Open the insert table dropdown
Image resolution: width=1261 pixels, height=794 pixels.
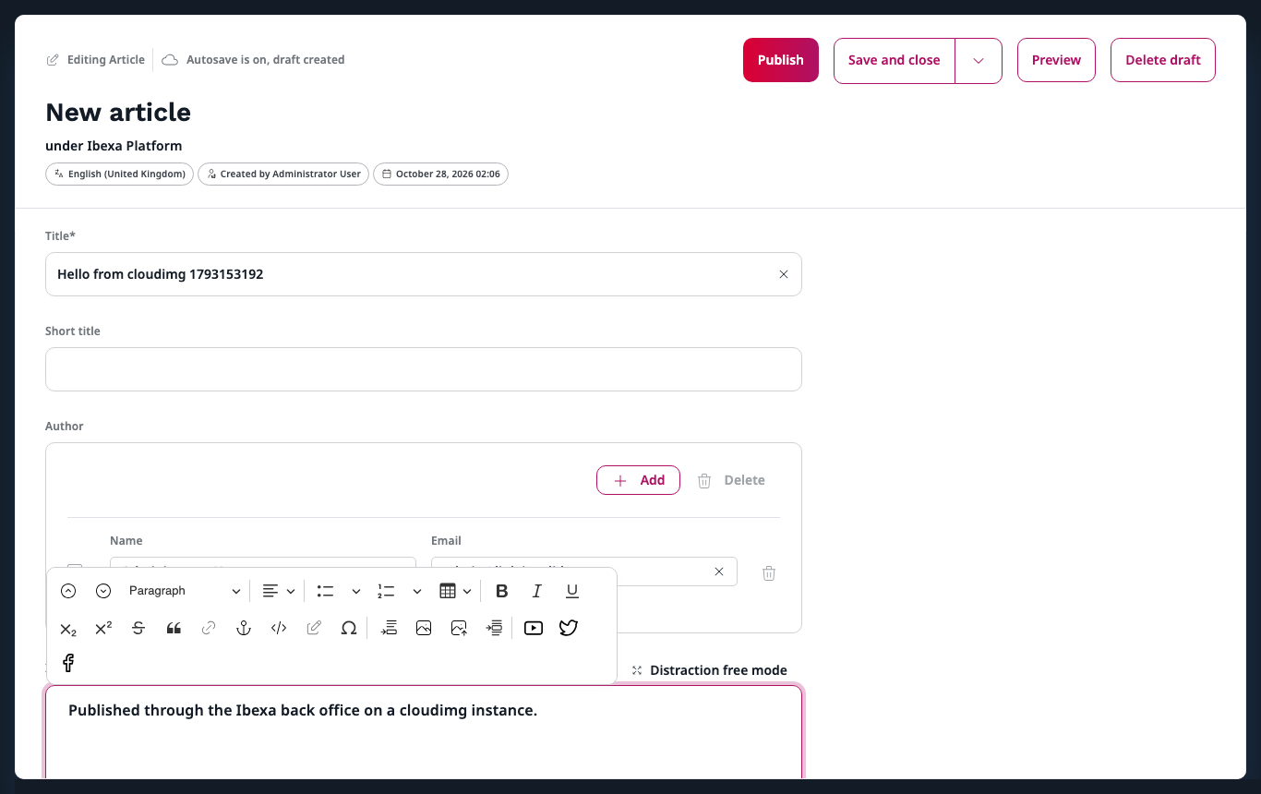pos(455,591)
